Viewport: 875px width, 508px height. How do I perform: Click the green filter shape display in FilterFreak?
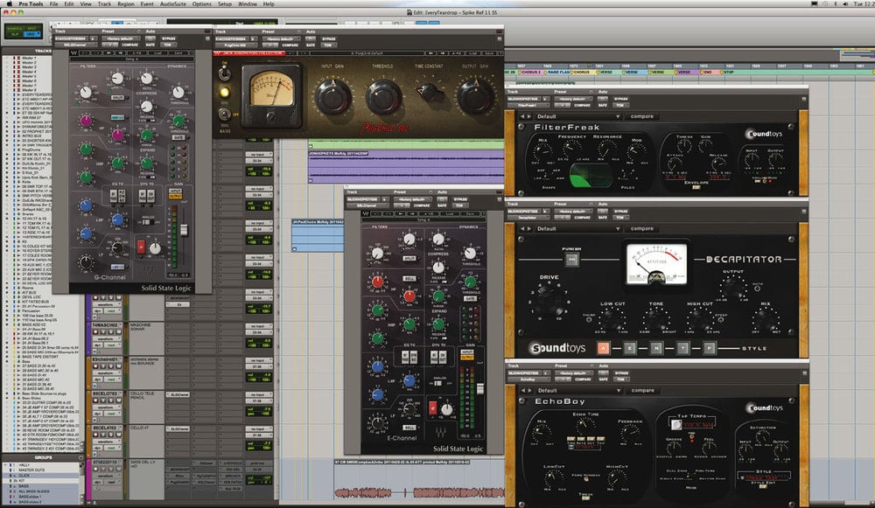point(591,176)
